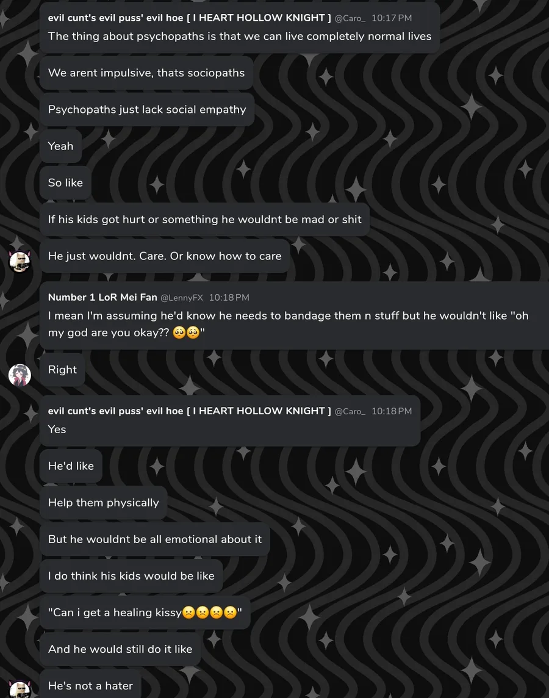549x698 pixels.
Task: Click the pleading face emojis in LennyFX's message
Action: [x=186, y=333]
